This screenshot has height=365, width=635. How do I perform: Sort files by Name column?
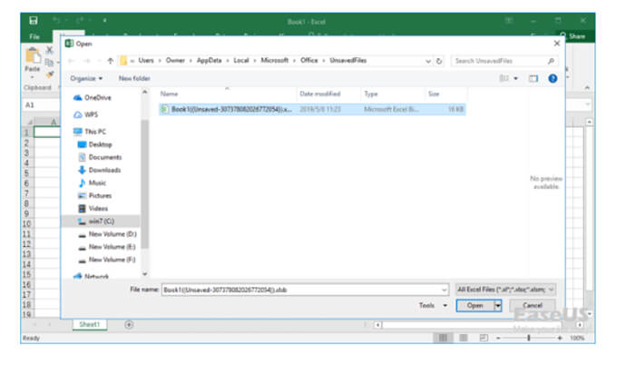click(x=170, y=94)
